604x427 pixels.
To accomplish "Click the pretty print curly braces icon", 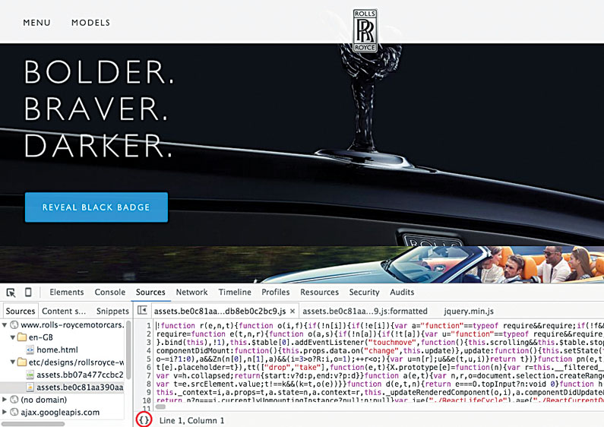I will 144,419.
